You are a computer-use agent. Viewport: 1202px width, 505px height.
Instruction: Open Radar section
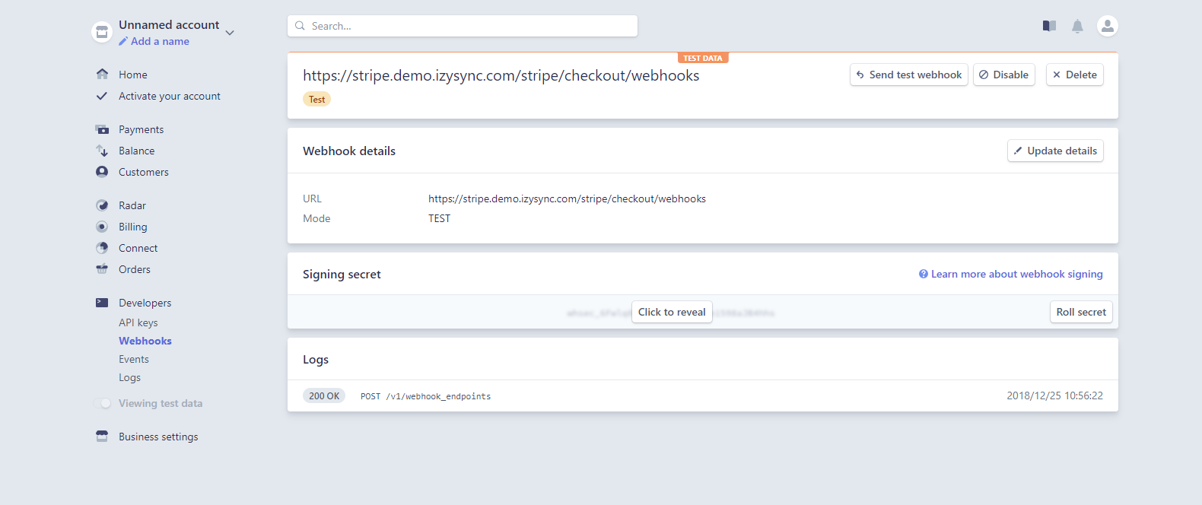[132, 205]
